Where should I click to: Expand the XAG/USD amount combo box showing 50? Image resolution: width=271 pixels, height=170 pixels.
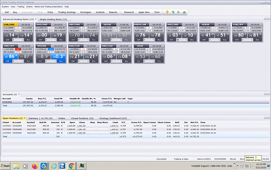(x=186, y=40)
